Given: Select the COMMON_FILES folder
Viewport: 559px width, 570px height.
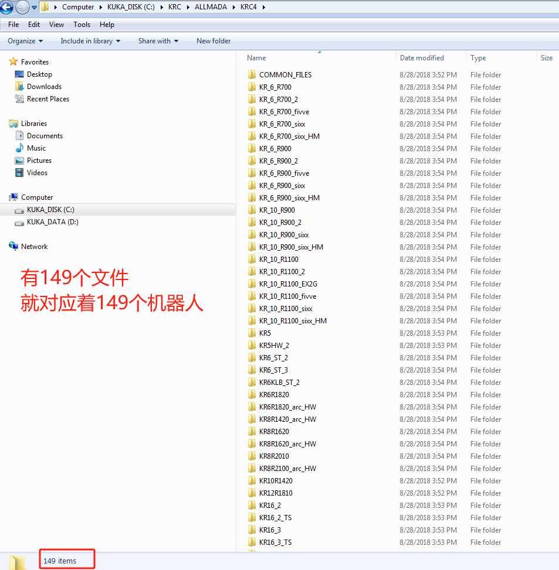Looking at the screenshot, I should click(285, 74).
